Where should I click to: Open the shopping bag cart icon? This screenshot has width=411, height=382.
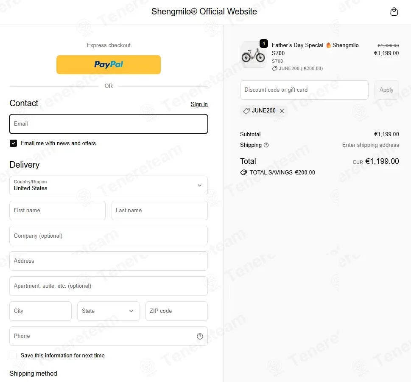tap(394, 11)
